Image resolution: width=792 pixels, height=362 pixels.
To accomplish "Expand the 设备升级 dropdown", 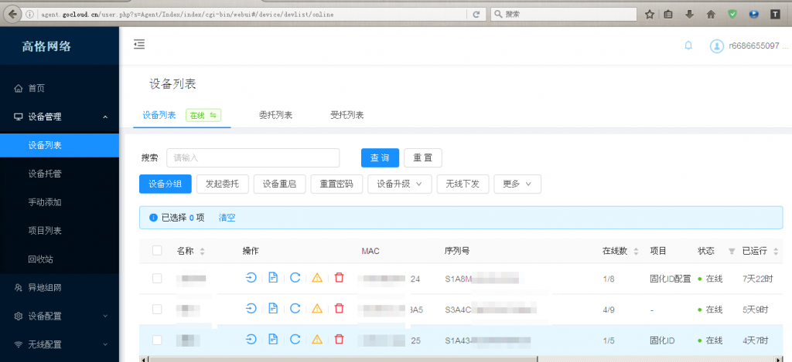I will (399, 184).
